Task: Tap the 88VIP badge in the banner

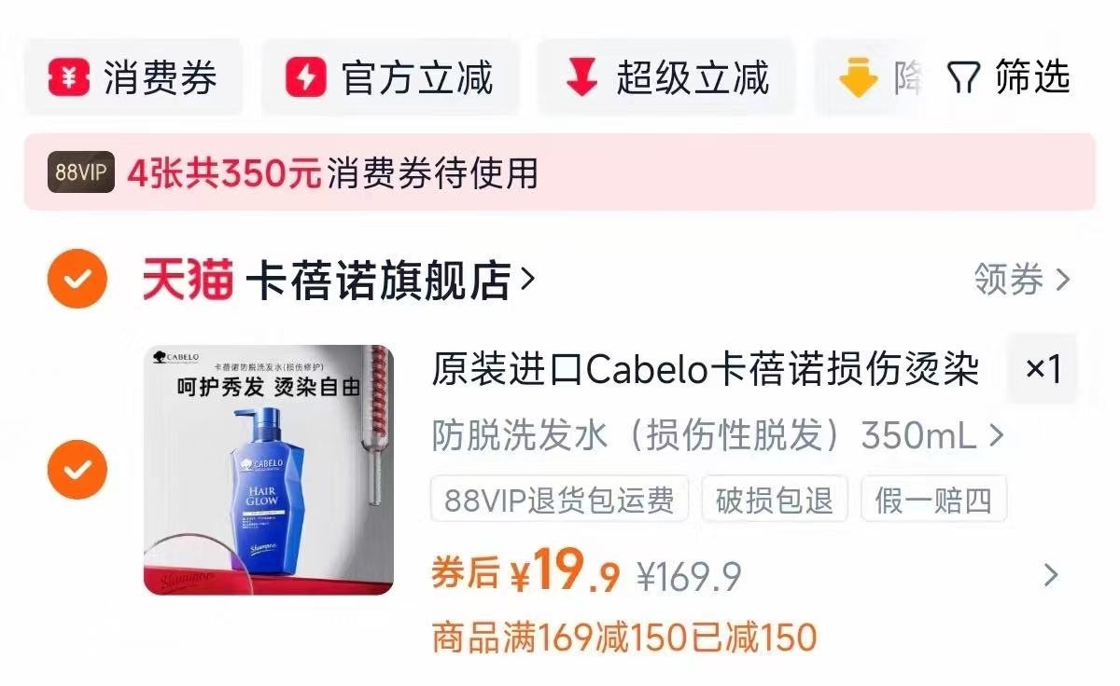Action: [x=80, y=172]
